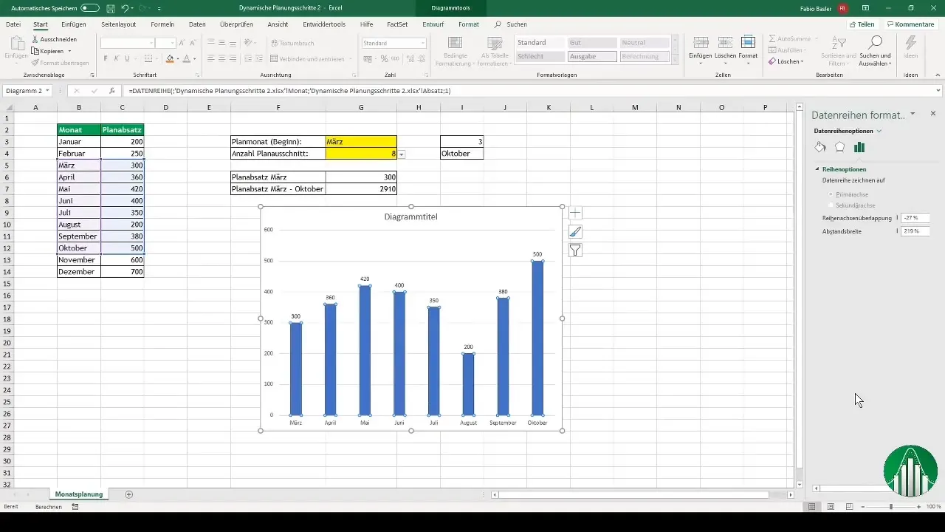Apply the Ausgabe cell style
The height and width of the screenshot is (532, 945).
pyautogui.click(x=592, y=57)
